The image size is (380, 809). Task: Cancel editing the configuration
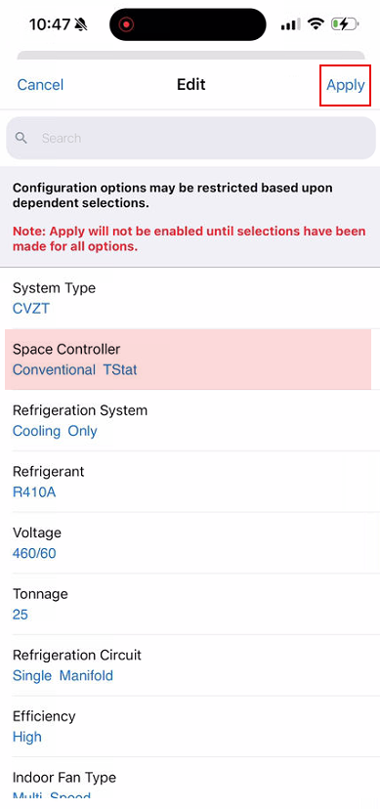(x=40, y=85)
